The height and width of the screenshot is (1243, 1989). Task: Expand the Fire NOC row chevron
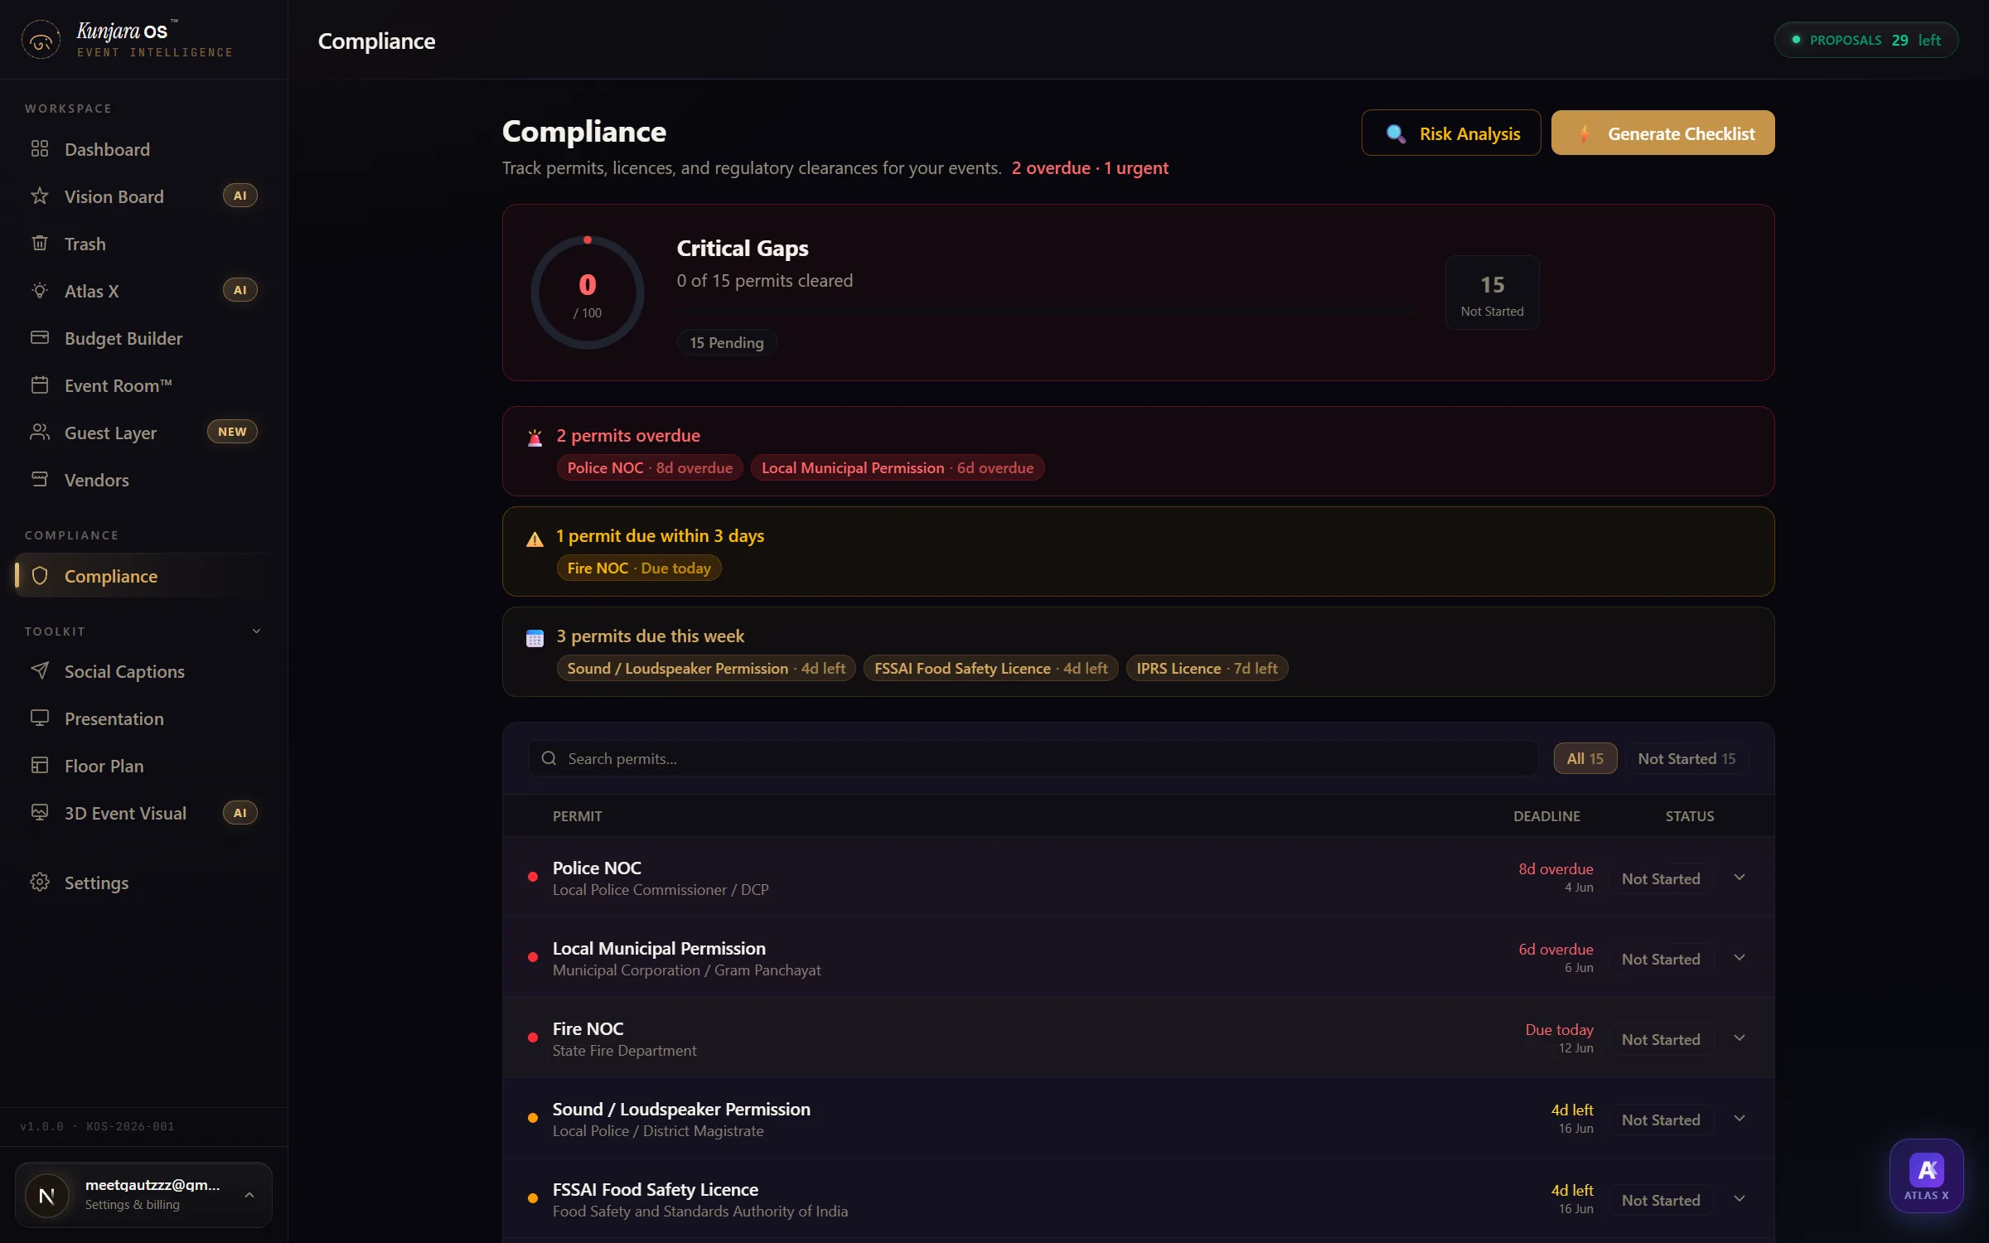1740,1038
